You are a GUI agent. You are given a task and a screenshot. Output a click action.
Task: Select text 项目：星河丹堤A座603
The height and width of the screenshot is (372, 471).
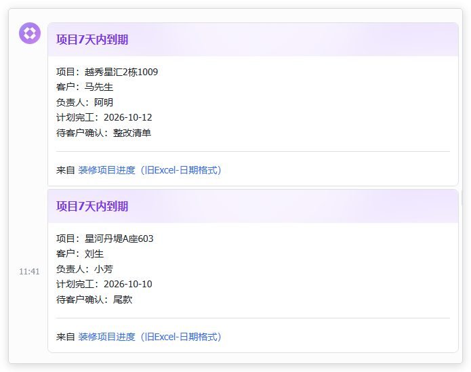[x=105, y=239]
